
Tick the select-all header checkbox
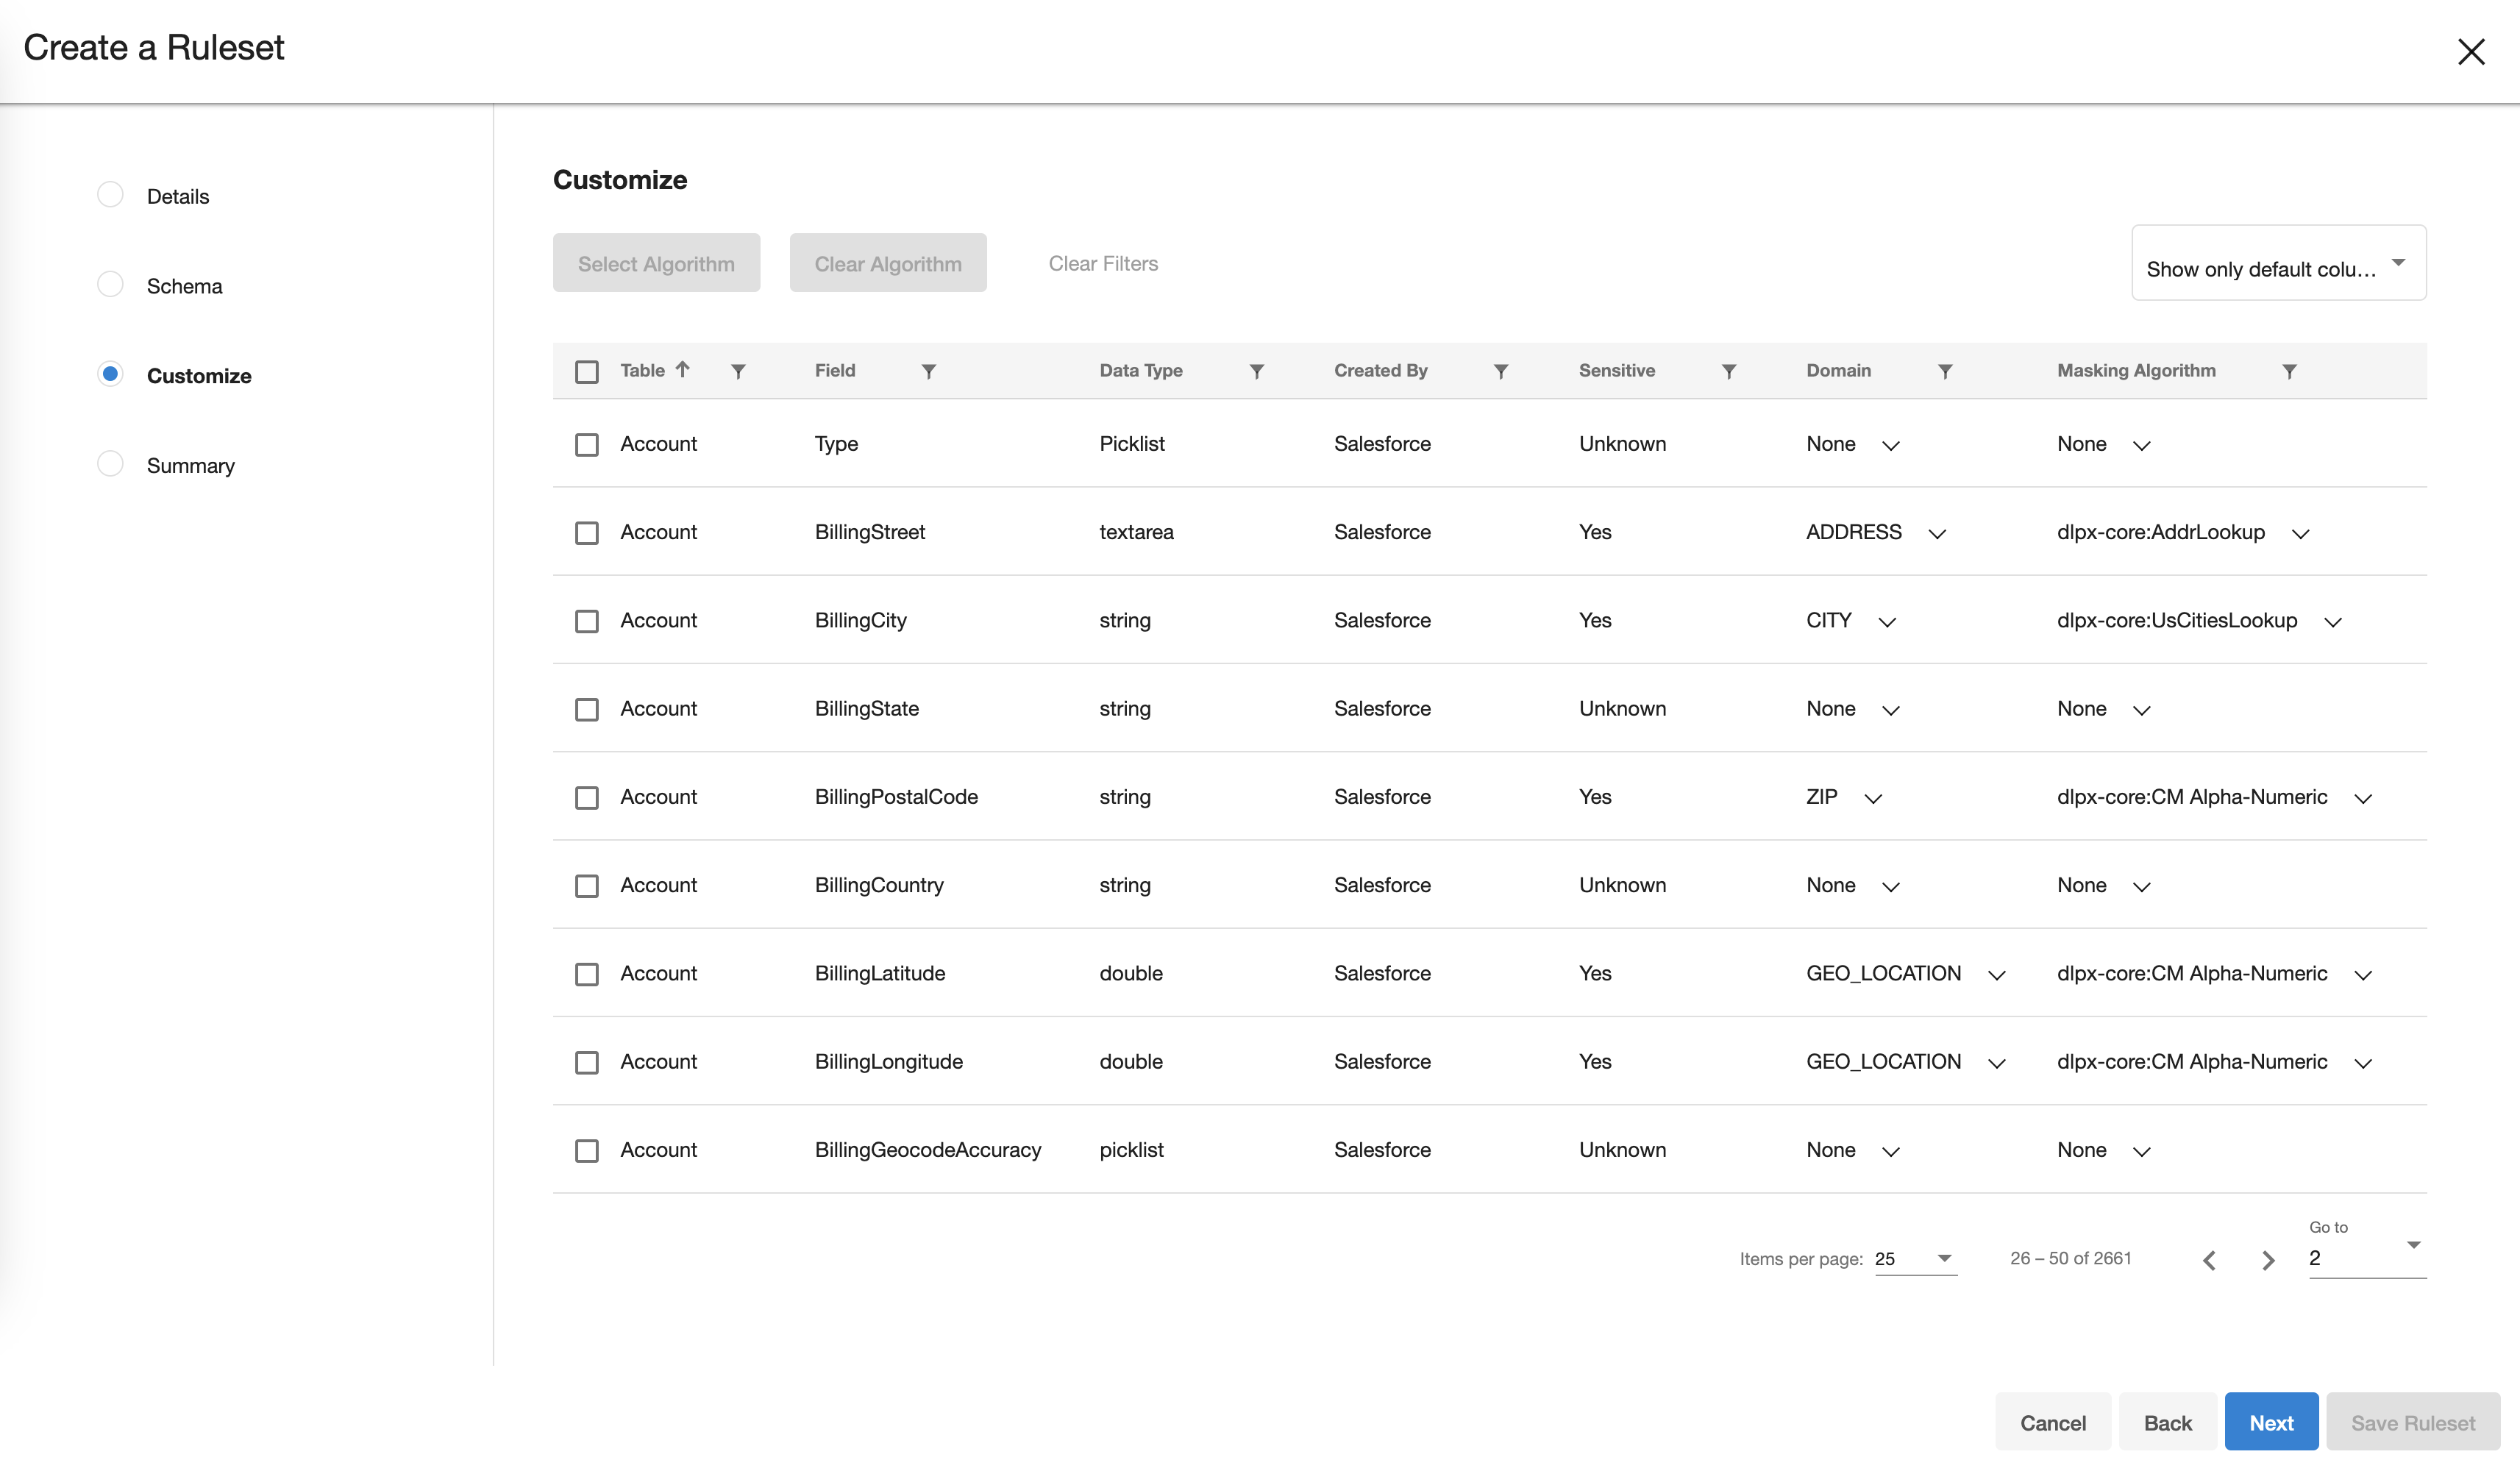tap(587, 372)
